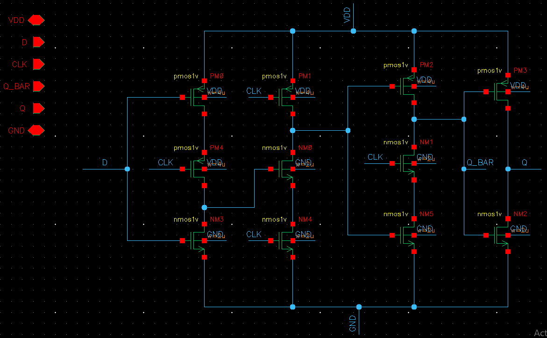Click the NM4 instance name label

point(305,219)
